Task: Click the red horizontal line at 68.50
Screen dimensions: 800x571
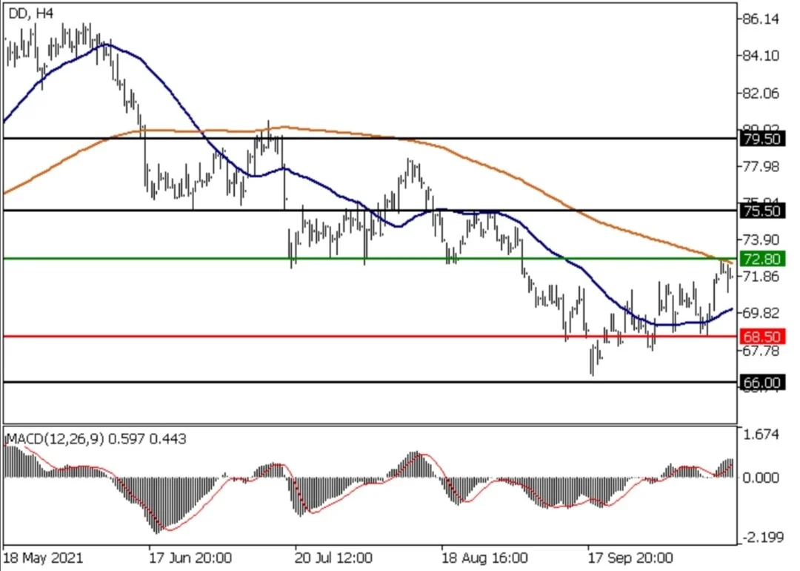Action: point(370,336)
